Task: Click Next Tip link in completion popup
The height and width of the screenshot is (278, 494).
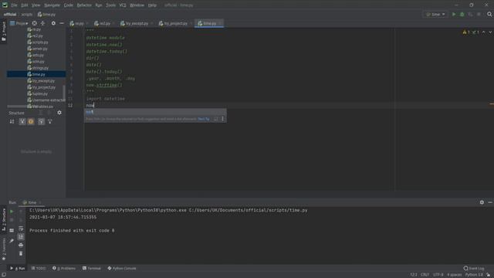Action: [204, 119]
